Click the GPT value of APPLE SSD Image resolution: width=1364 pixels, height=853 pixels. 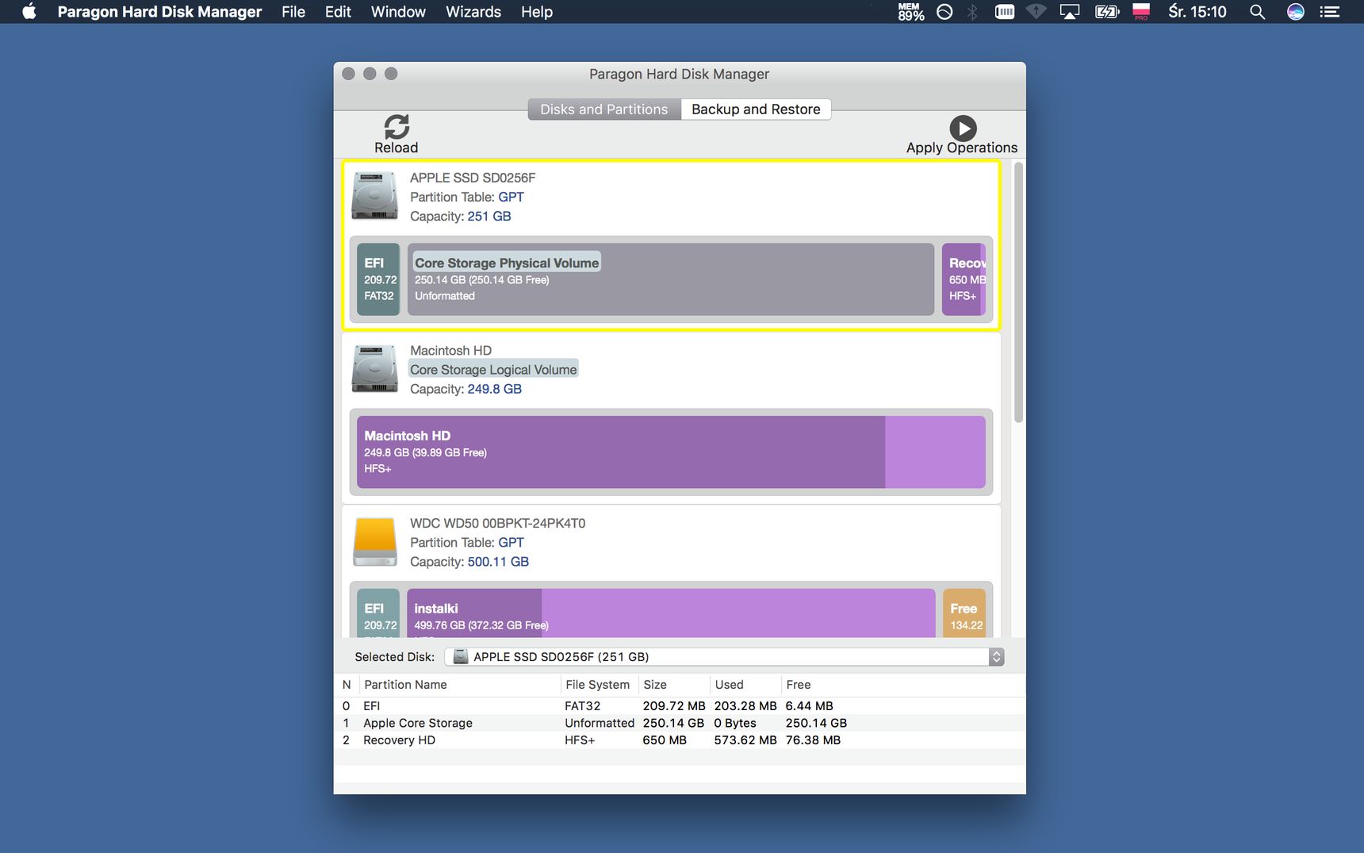click(511, 197)
